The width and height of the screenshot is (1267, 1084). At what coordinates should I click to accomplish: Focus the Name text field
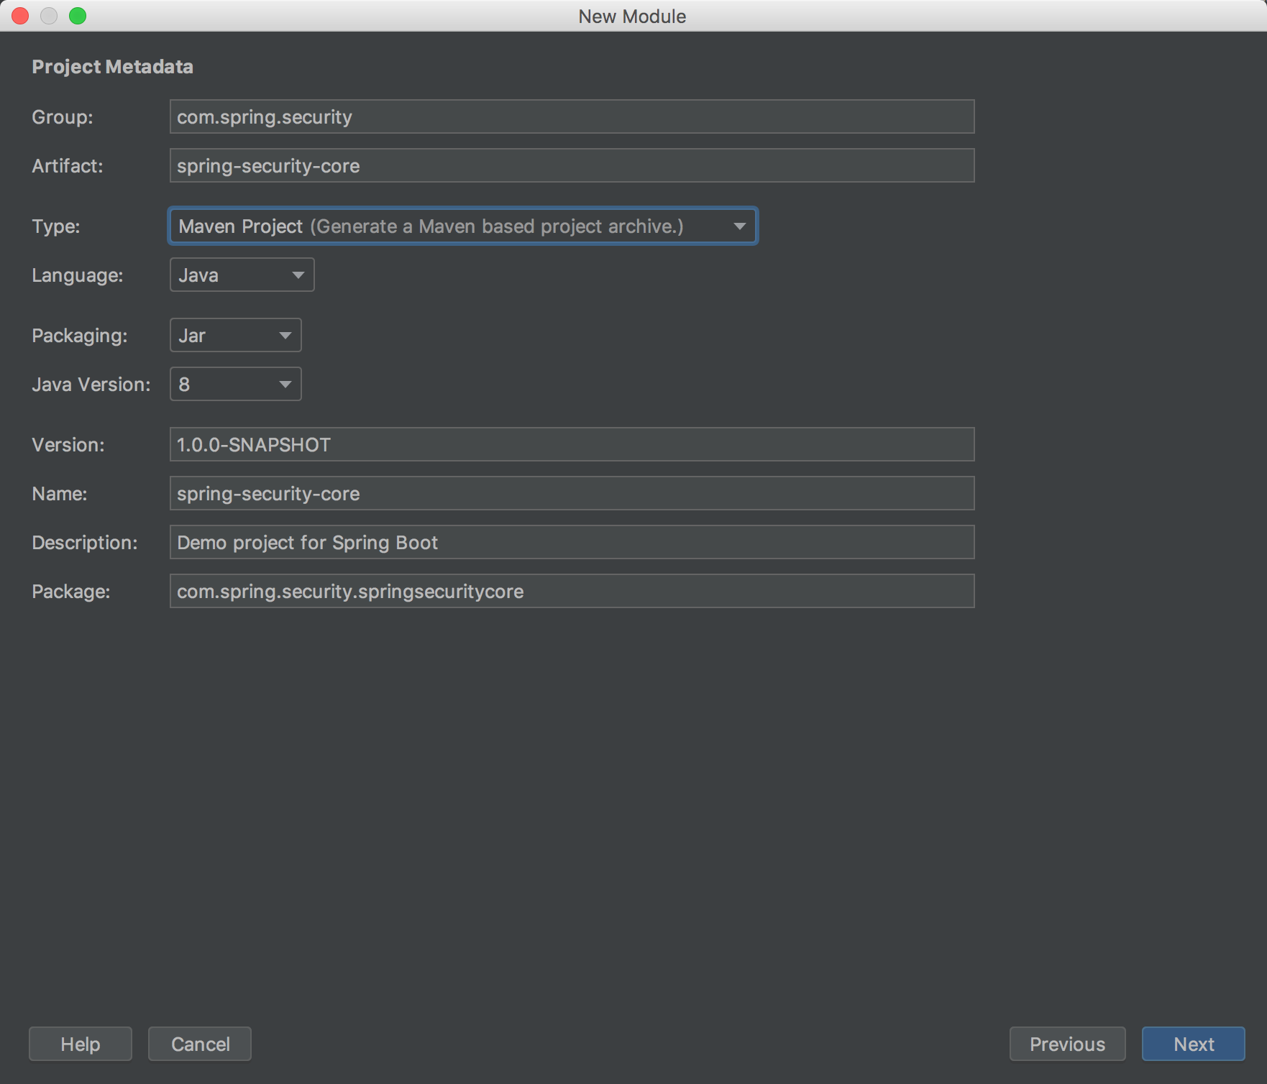[572, 493]
